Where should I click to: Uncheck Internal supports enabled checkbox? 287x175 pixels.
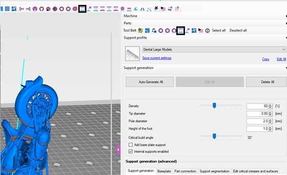pos(131,151)
